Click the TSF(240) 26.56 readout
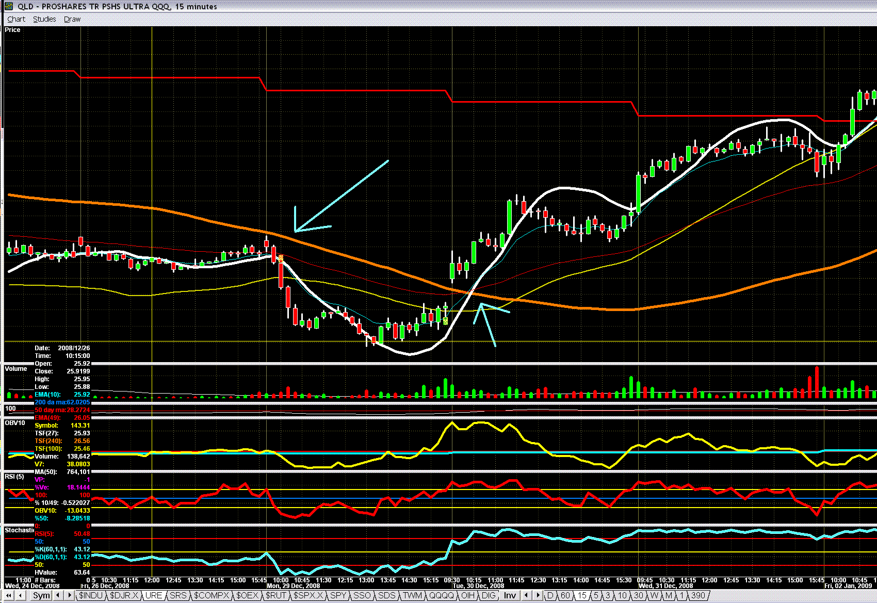 (62, 441)
